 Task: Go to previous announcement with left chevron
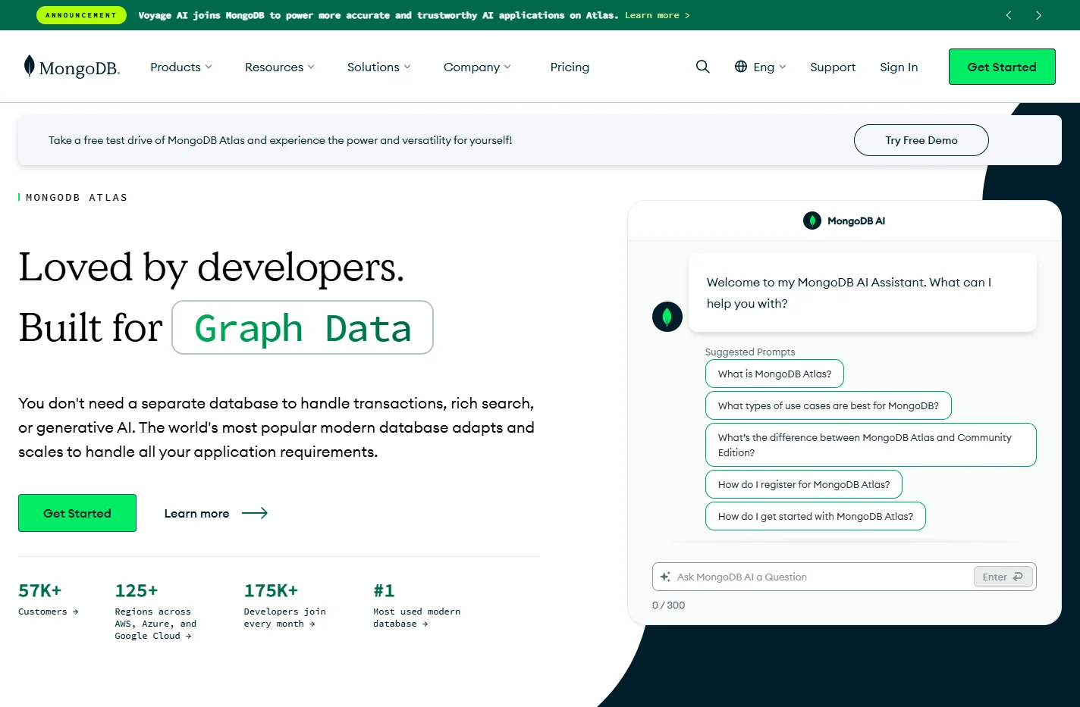pos(1009,15)
